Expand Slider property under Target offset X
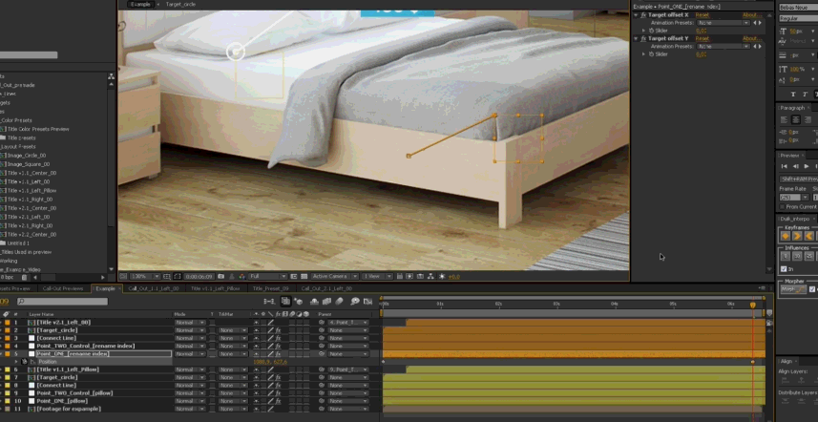This screenshot has width=818, height=422. [x=643, y=31]
